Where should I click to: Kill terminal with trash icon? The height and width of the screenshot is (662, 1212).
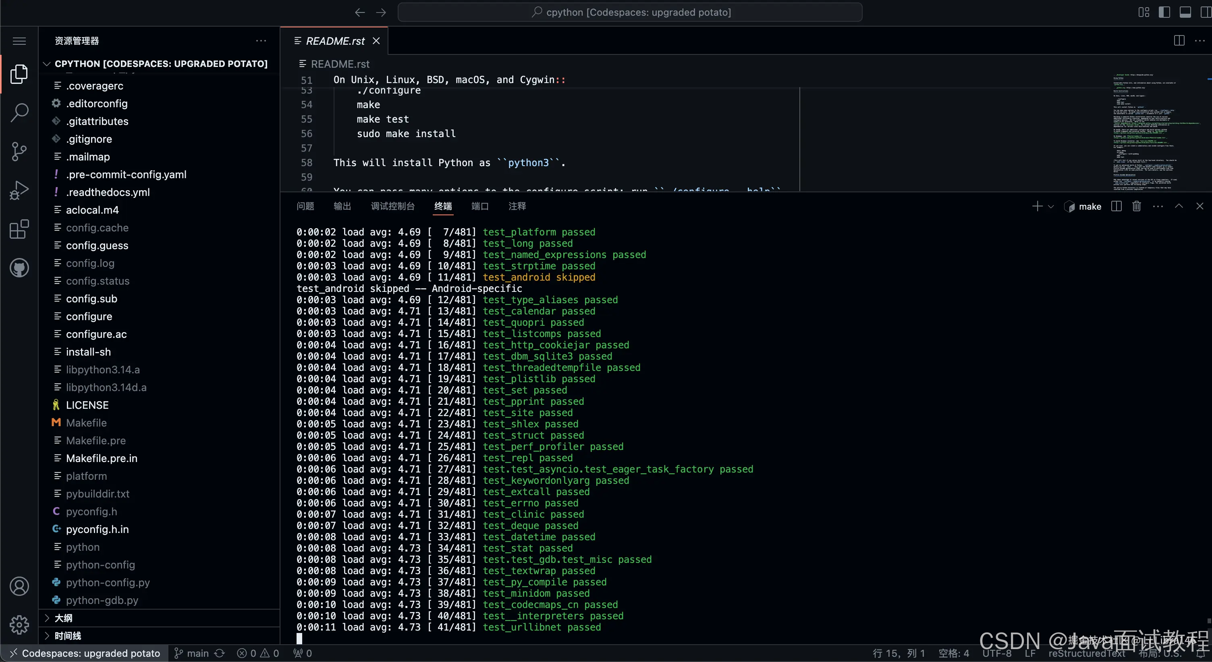[1137, 206]
